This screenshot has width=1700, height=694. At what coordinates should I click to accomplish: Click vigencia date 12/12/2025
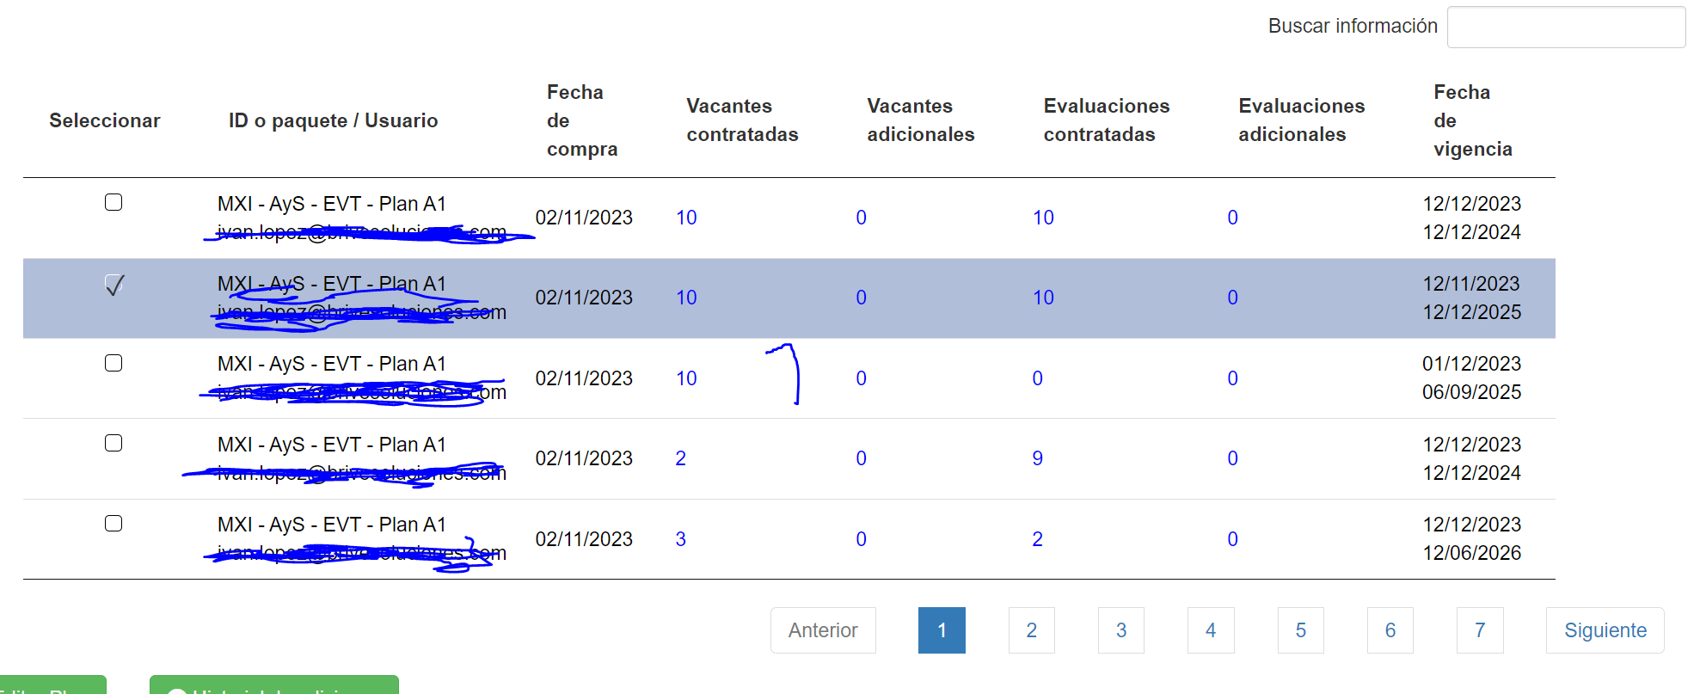click(1471, 312)
